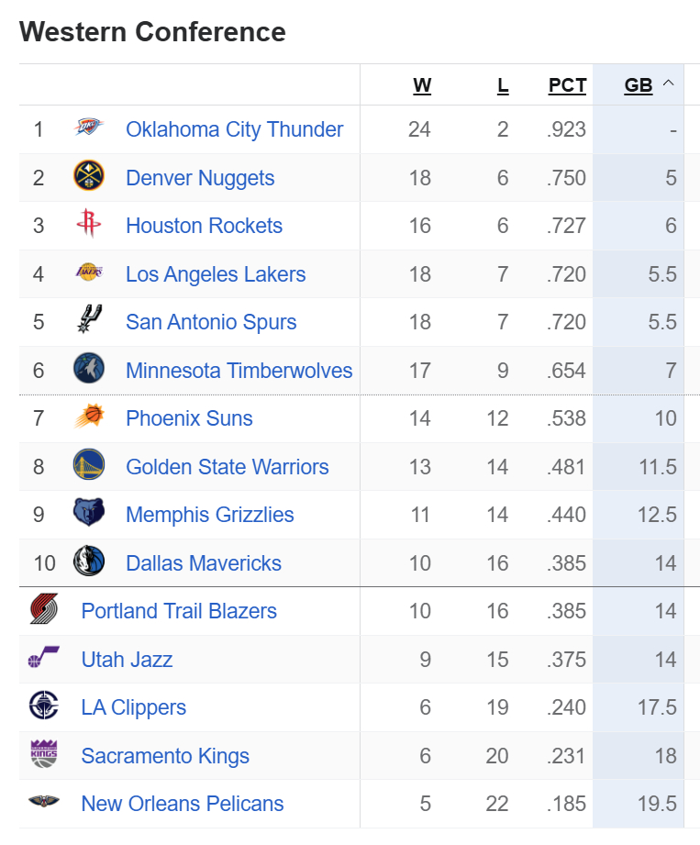
Task: Click the Portland Trail Blazers logo
Action: point(44,611)
